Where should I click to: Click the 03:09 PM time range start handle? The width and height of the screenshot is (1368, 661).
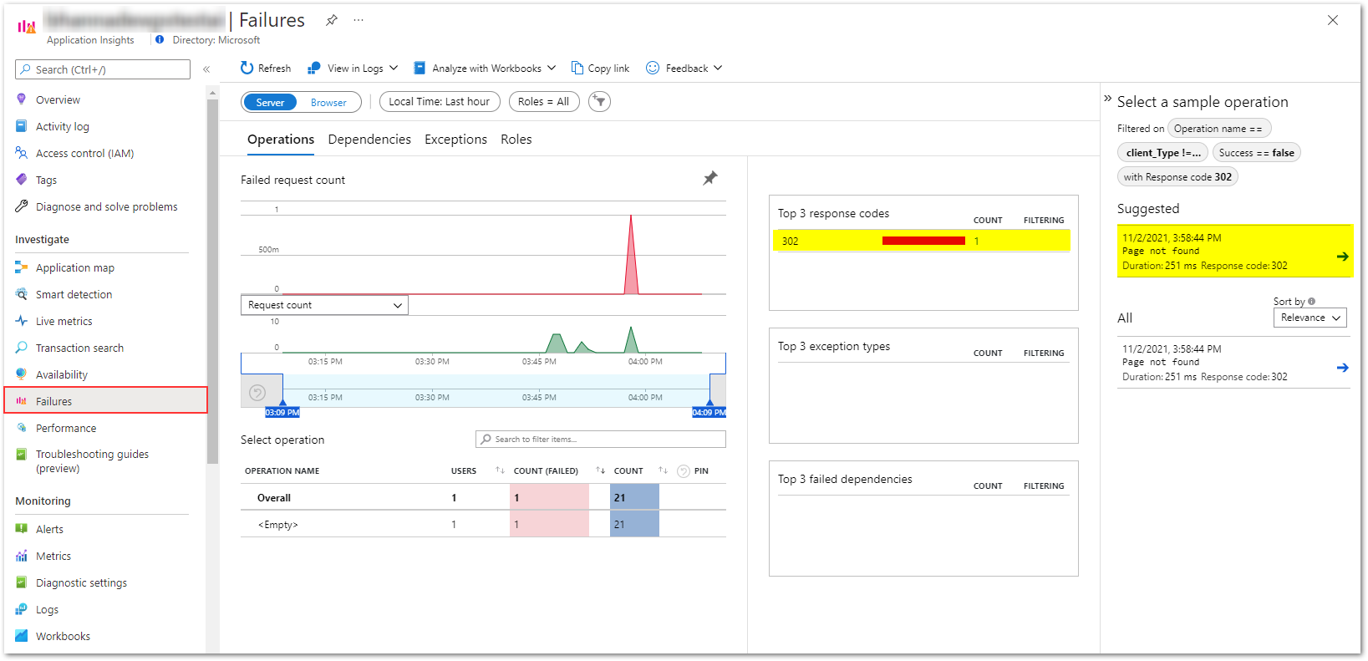(282, 413)
